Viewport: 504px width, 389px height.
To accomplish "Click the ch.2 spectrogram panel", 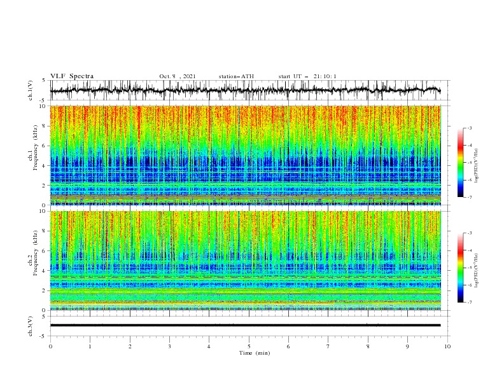I will (246, 261).
